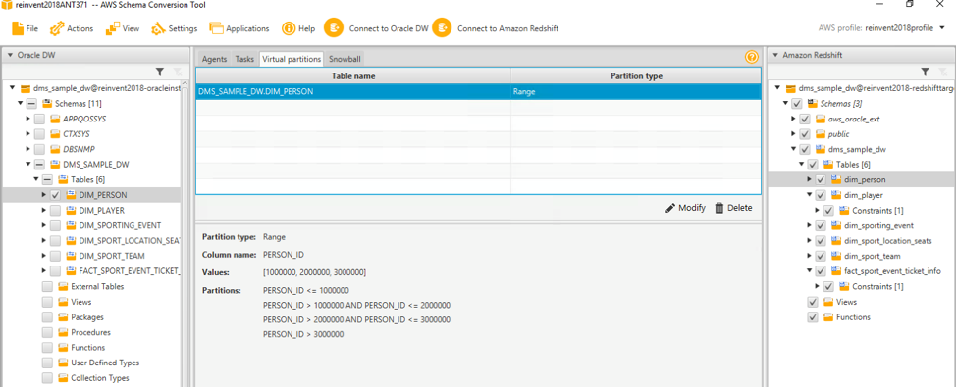Viewport: 956px width, 387px height.
Task: Toggle the APPQOSSYS schema checkbox
Action: tap(39, 119)
